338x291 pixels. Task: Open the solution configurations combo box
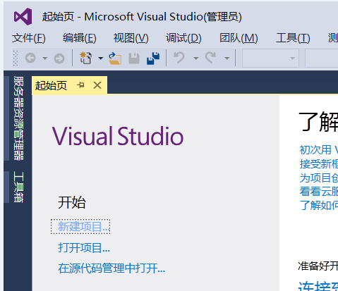[270, 58]
